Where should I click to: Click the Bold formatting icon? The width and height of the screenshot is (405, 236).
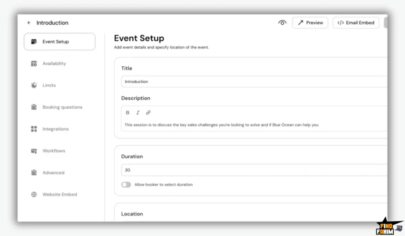pos(127,113)
